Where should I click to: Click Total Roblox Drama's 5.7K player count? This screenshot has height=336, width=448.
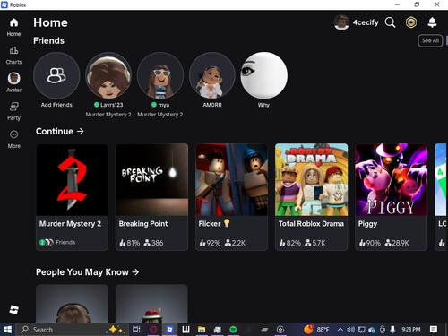(315, 243)
